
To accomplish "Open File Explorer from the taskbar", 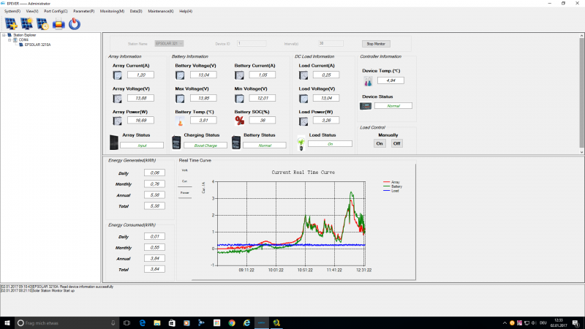I will pos(157,323).
